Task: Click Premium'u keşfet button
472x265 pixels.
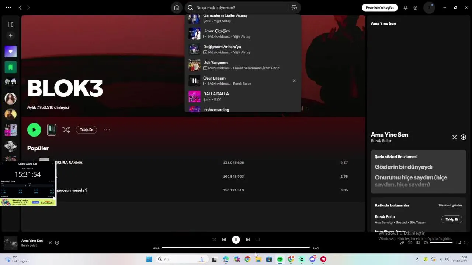Action: click(x=379, y=8)
